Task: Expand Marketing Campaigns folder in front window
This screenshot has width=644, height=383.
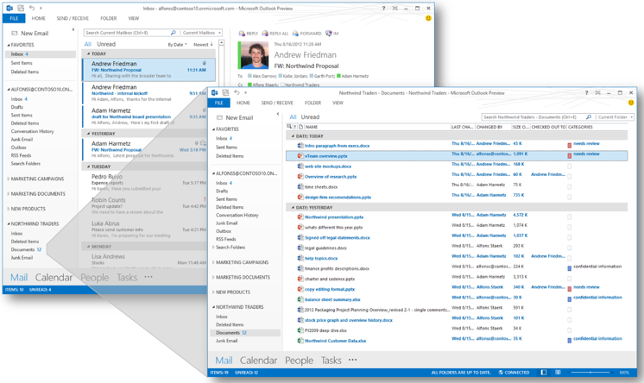Action: point(213,262)
